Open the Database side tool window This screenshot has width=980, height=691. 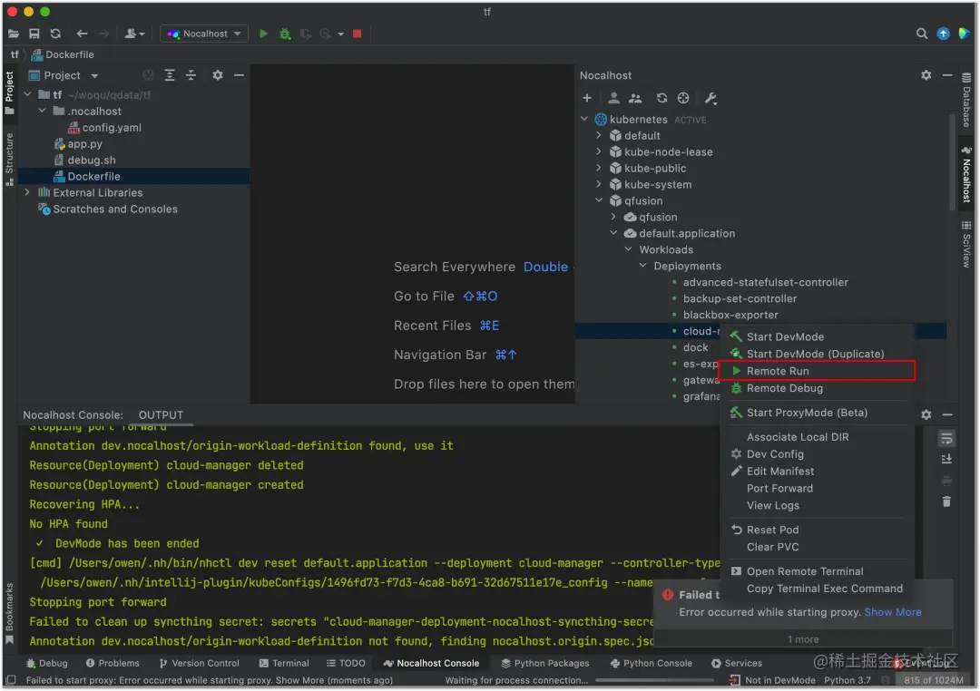tap(966, 100)
